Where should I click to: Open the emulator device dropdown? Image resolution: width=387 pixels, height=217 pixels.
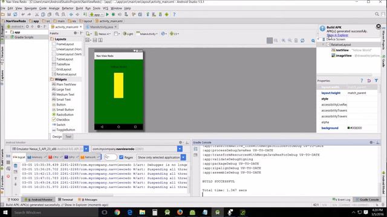tap(86, 149)
